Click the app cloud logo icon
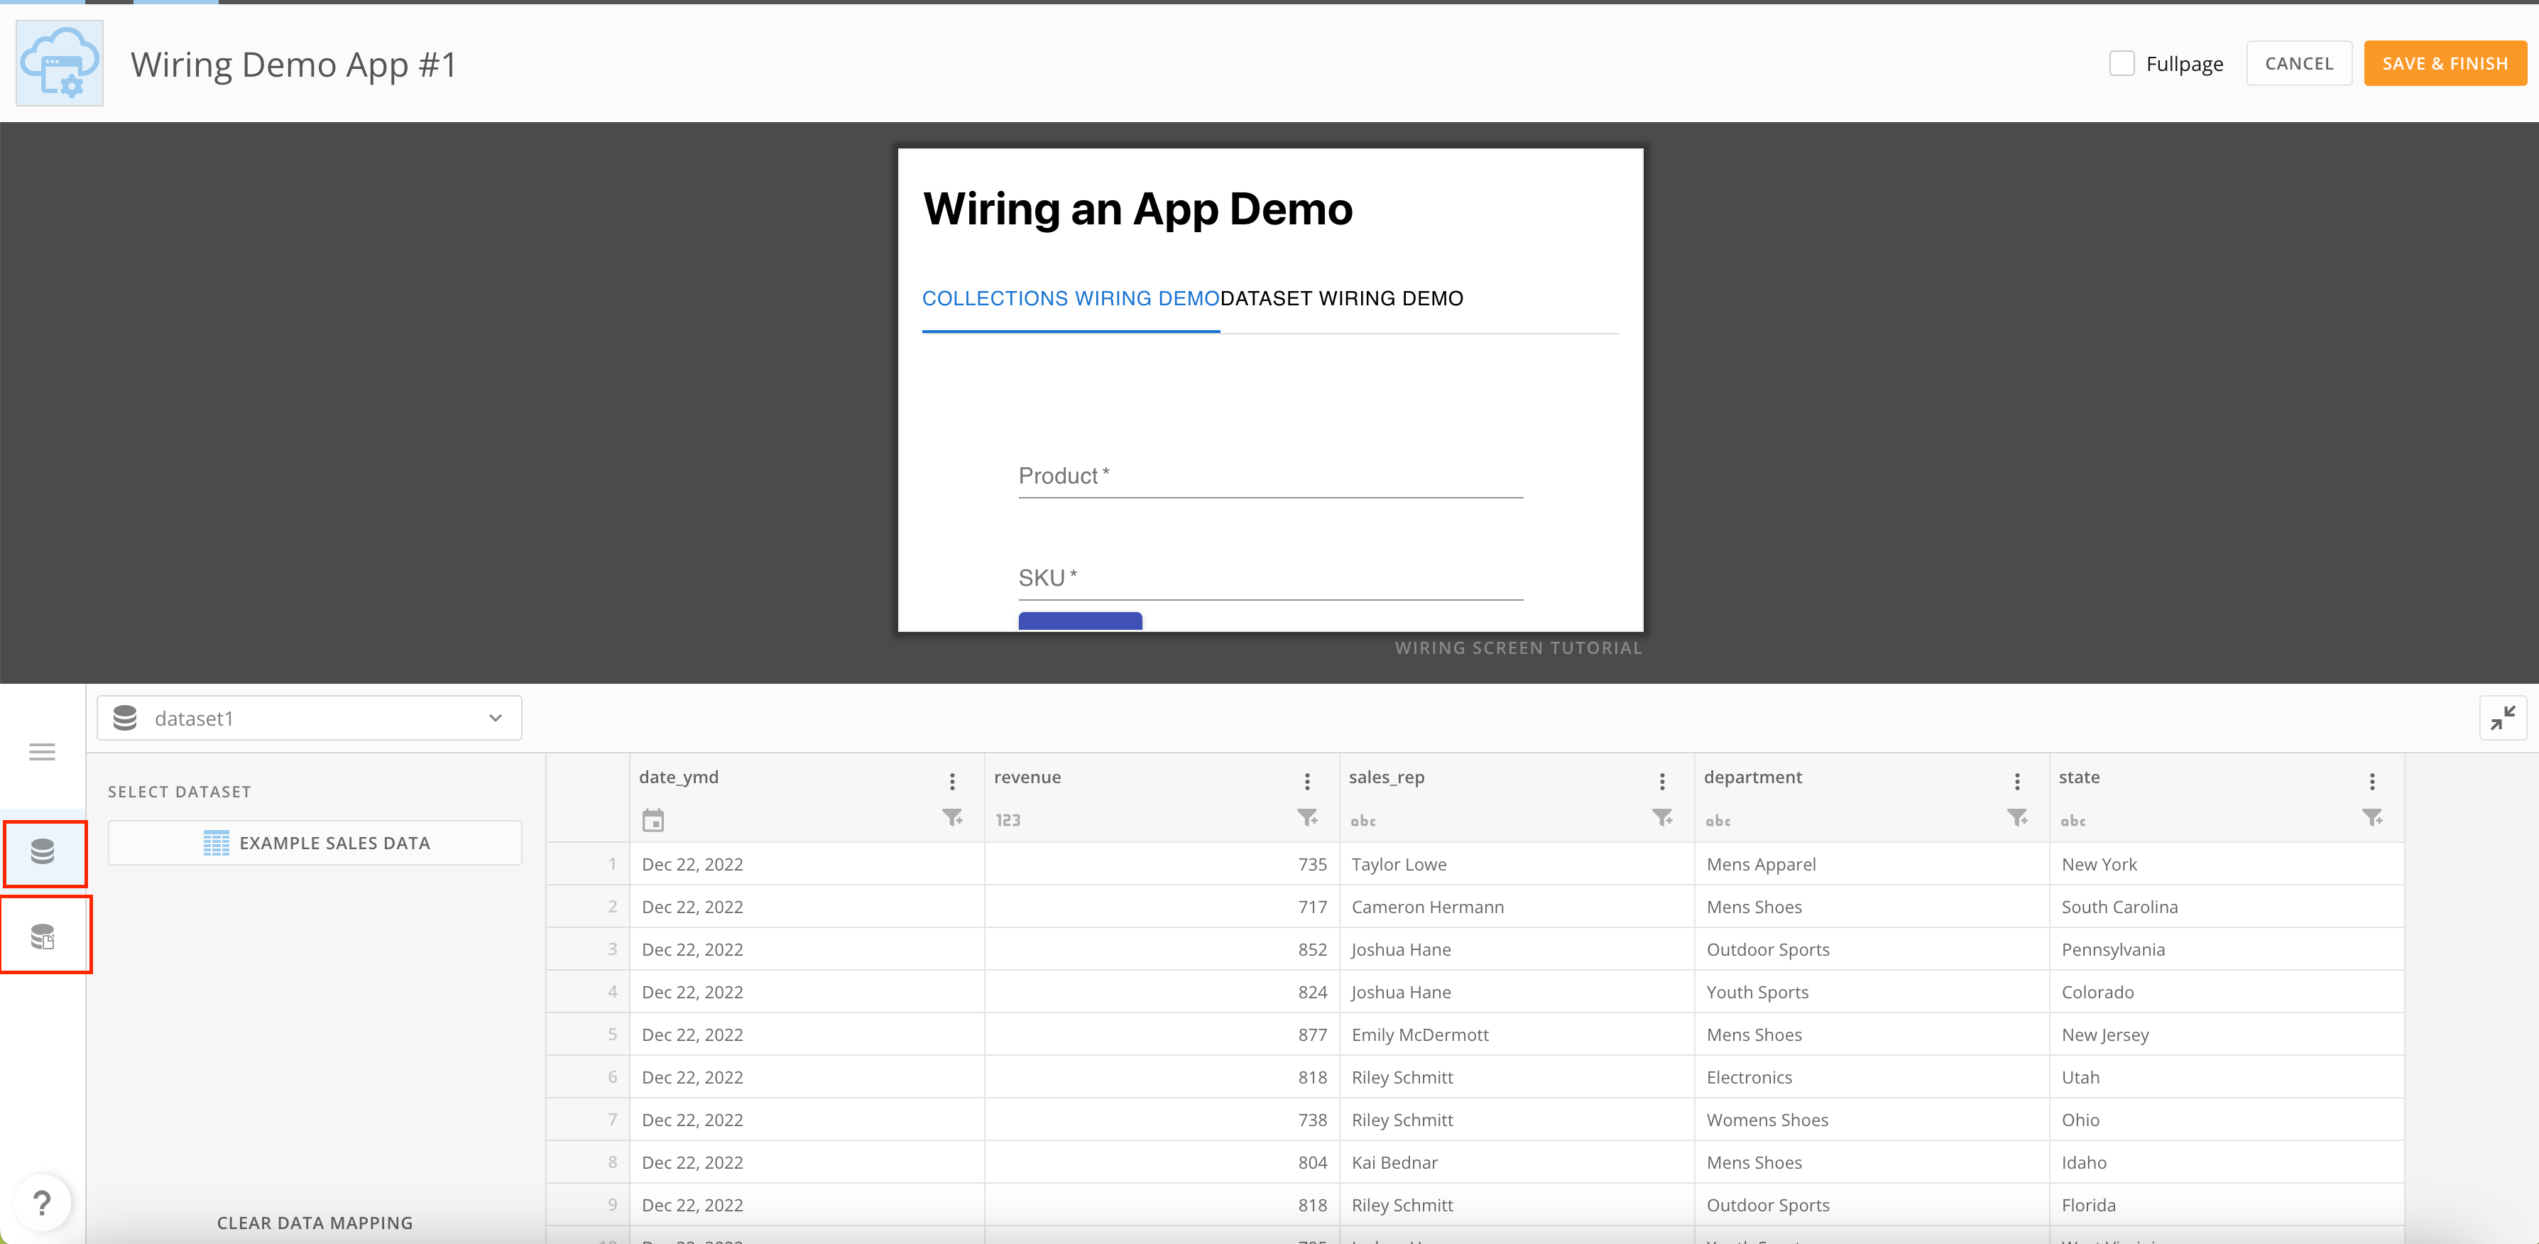This screenshot has width=2539, height=1244. coord(60,63)
